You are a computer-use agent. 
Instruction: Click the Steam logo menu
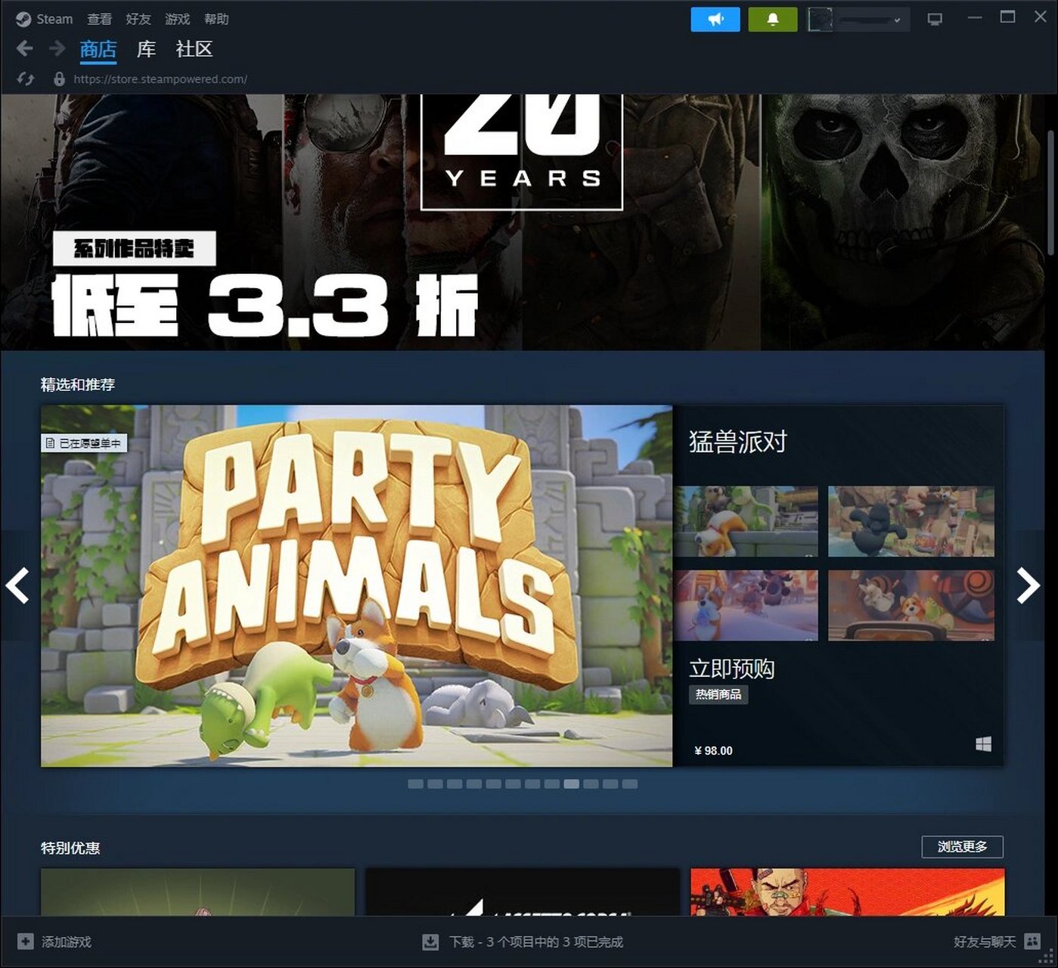click(45, 19)
